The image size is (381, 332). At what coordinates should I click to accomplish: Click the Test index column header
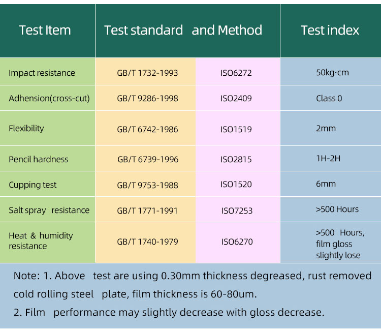(x=330, y=31)
